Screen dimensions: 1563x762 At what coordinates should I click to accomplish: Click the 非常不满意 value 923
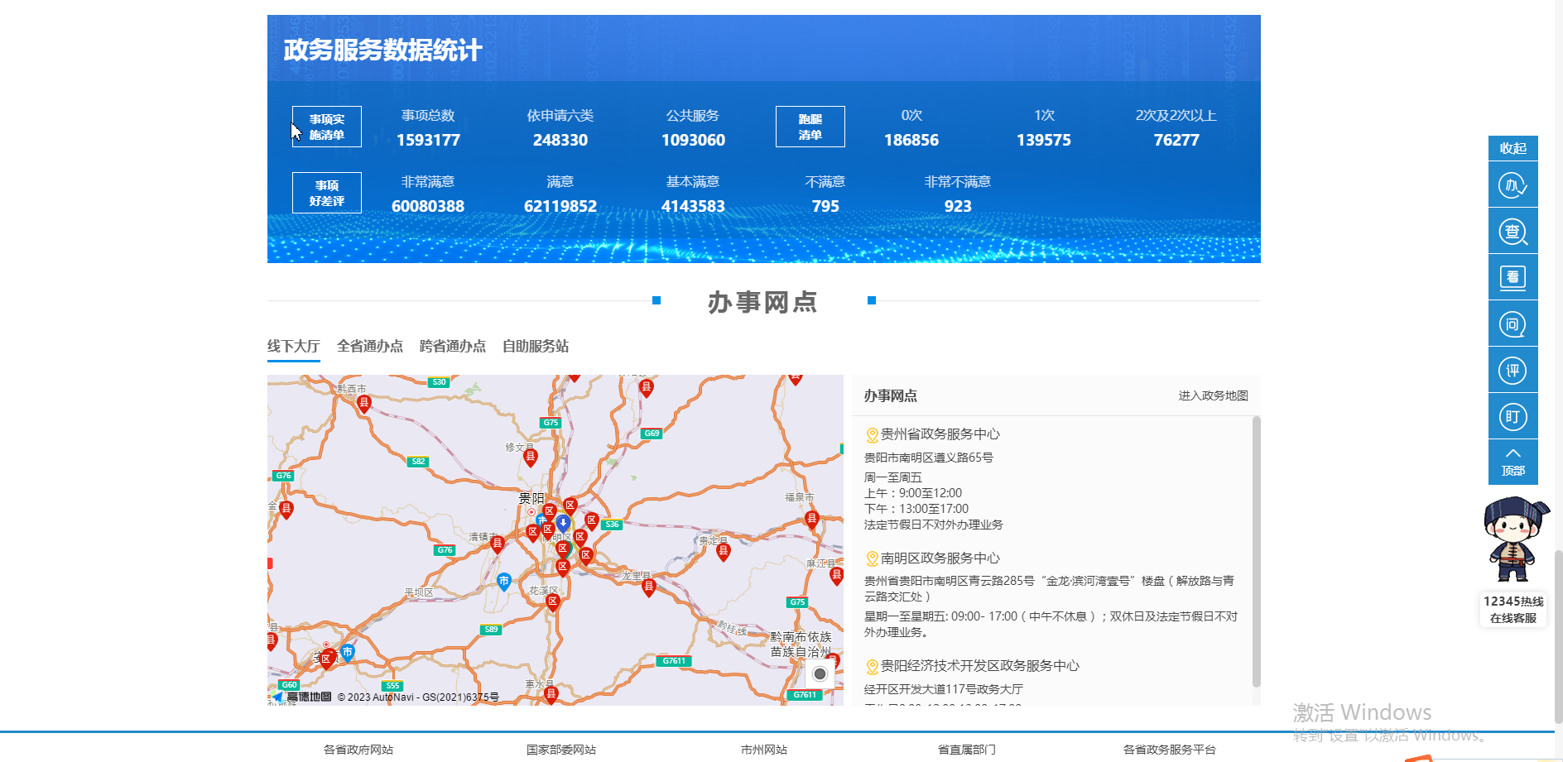958,206
